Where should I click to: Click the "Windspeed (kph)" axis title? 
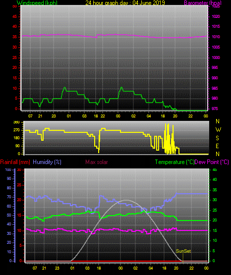37,2
